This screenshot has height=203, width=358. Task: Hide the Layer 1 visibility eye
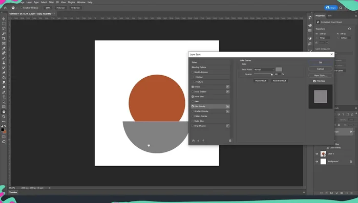coord(317,154)
